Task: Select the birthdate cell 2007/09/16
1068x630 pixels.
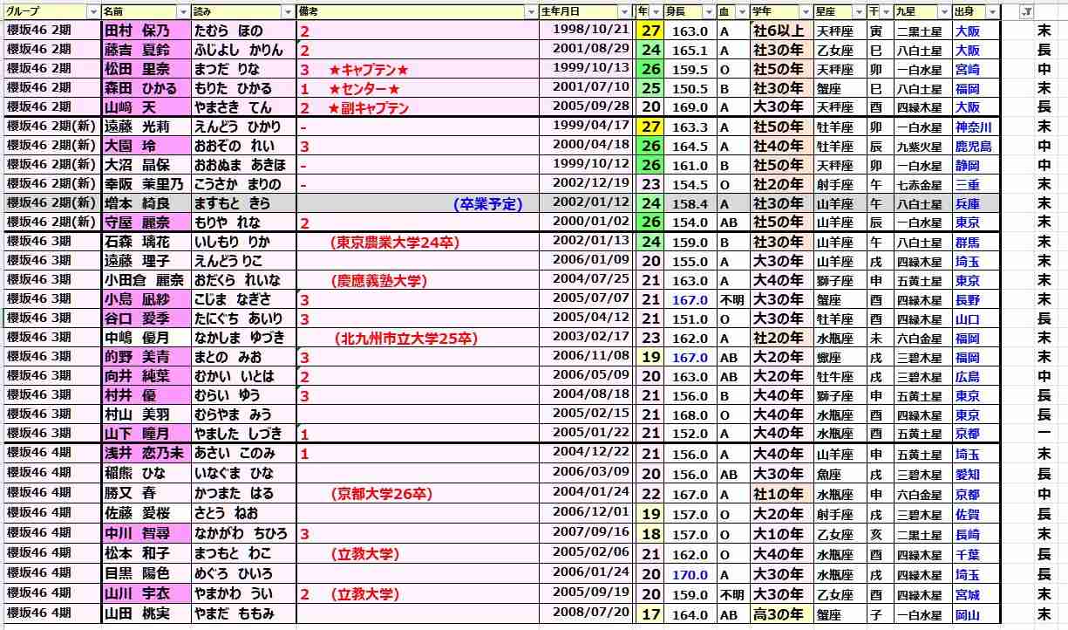Action: (x=586, y=534)
